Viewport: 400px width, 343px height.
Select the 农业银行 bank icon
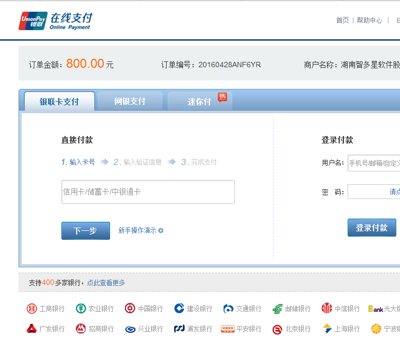81,309
